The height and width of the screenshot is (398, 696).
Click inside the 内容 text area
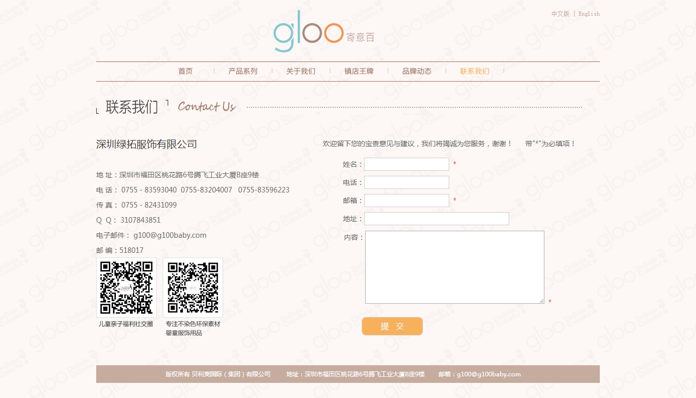455,267
